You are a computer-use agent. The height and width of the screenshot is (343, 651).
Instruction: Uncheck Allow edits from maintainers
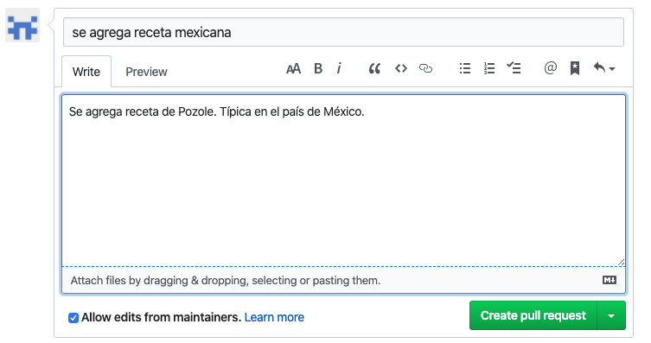pos(73,318)
